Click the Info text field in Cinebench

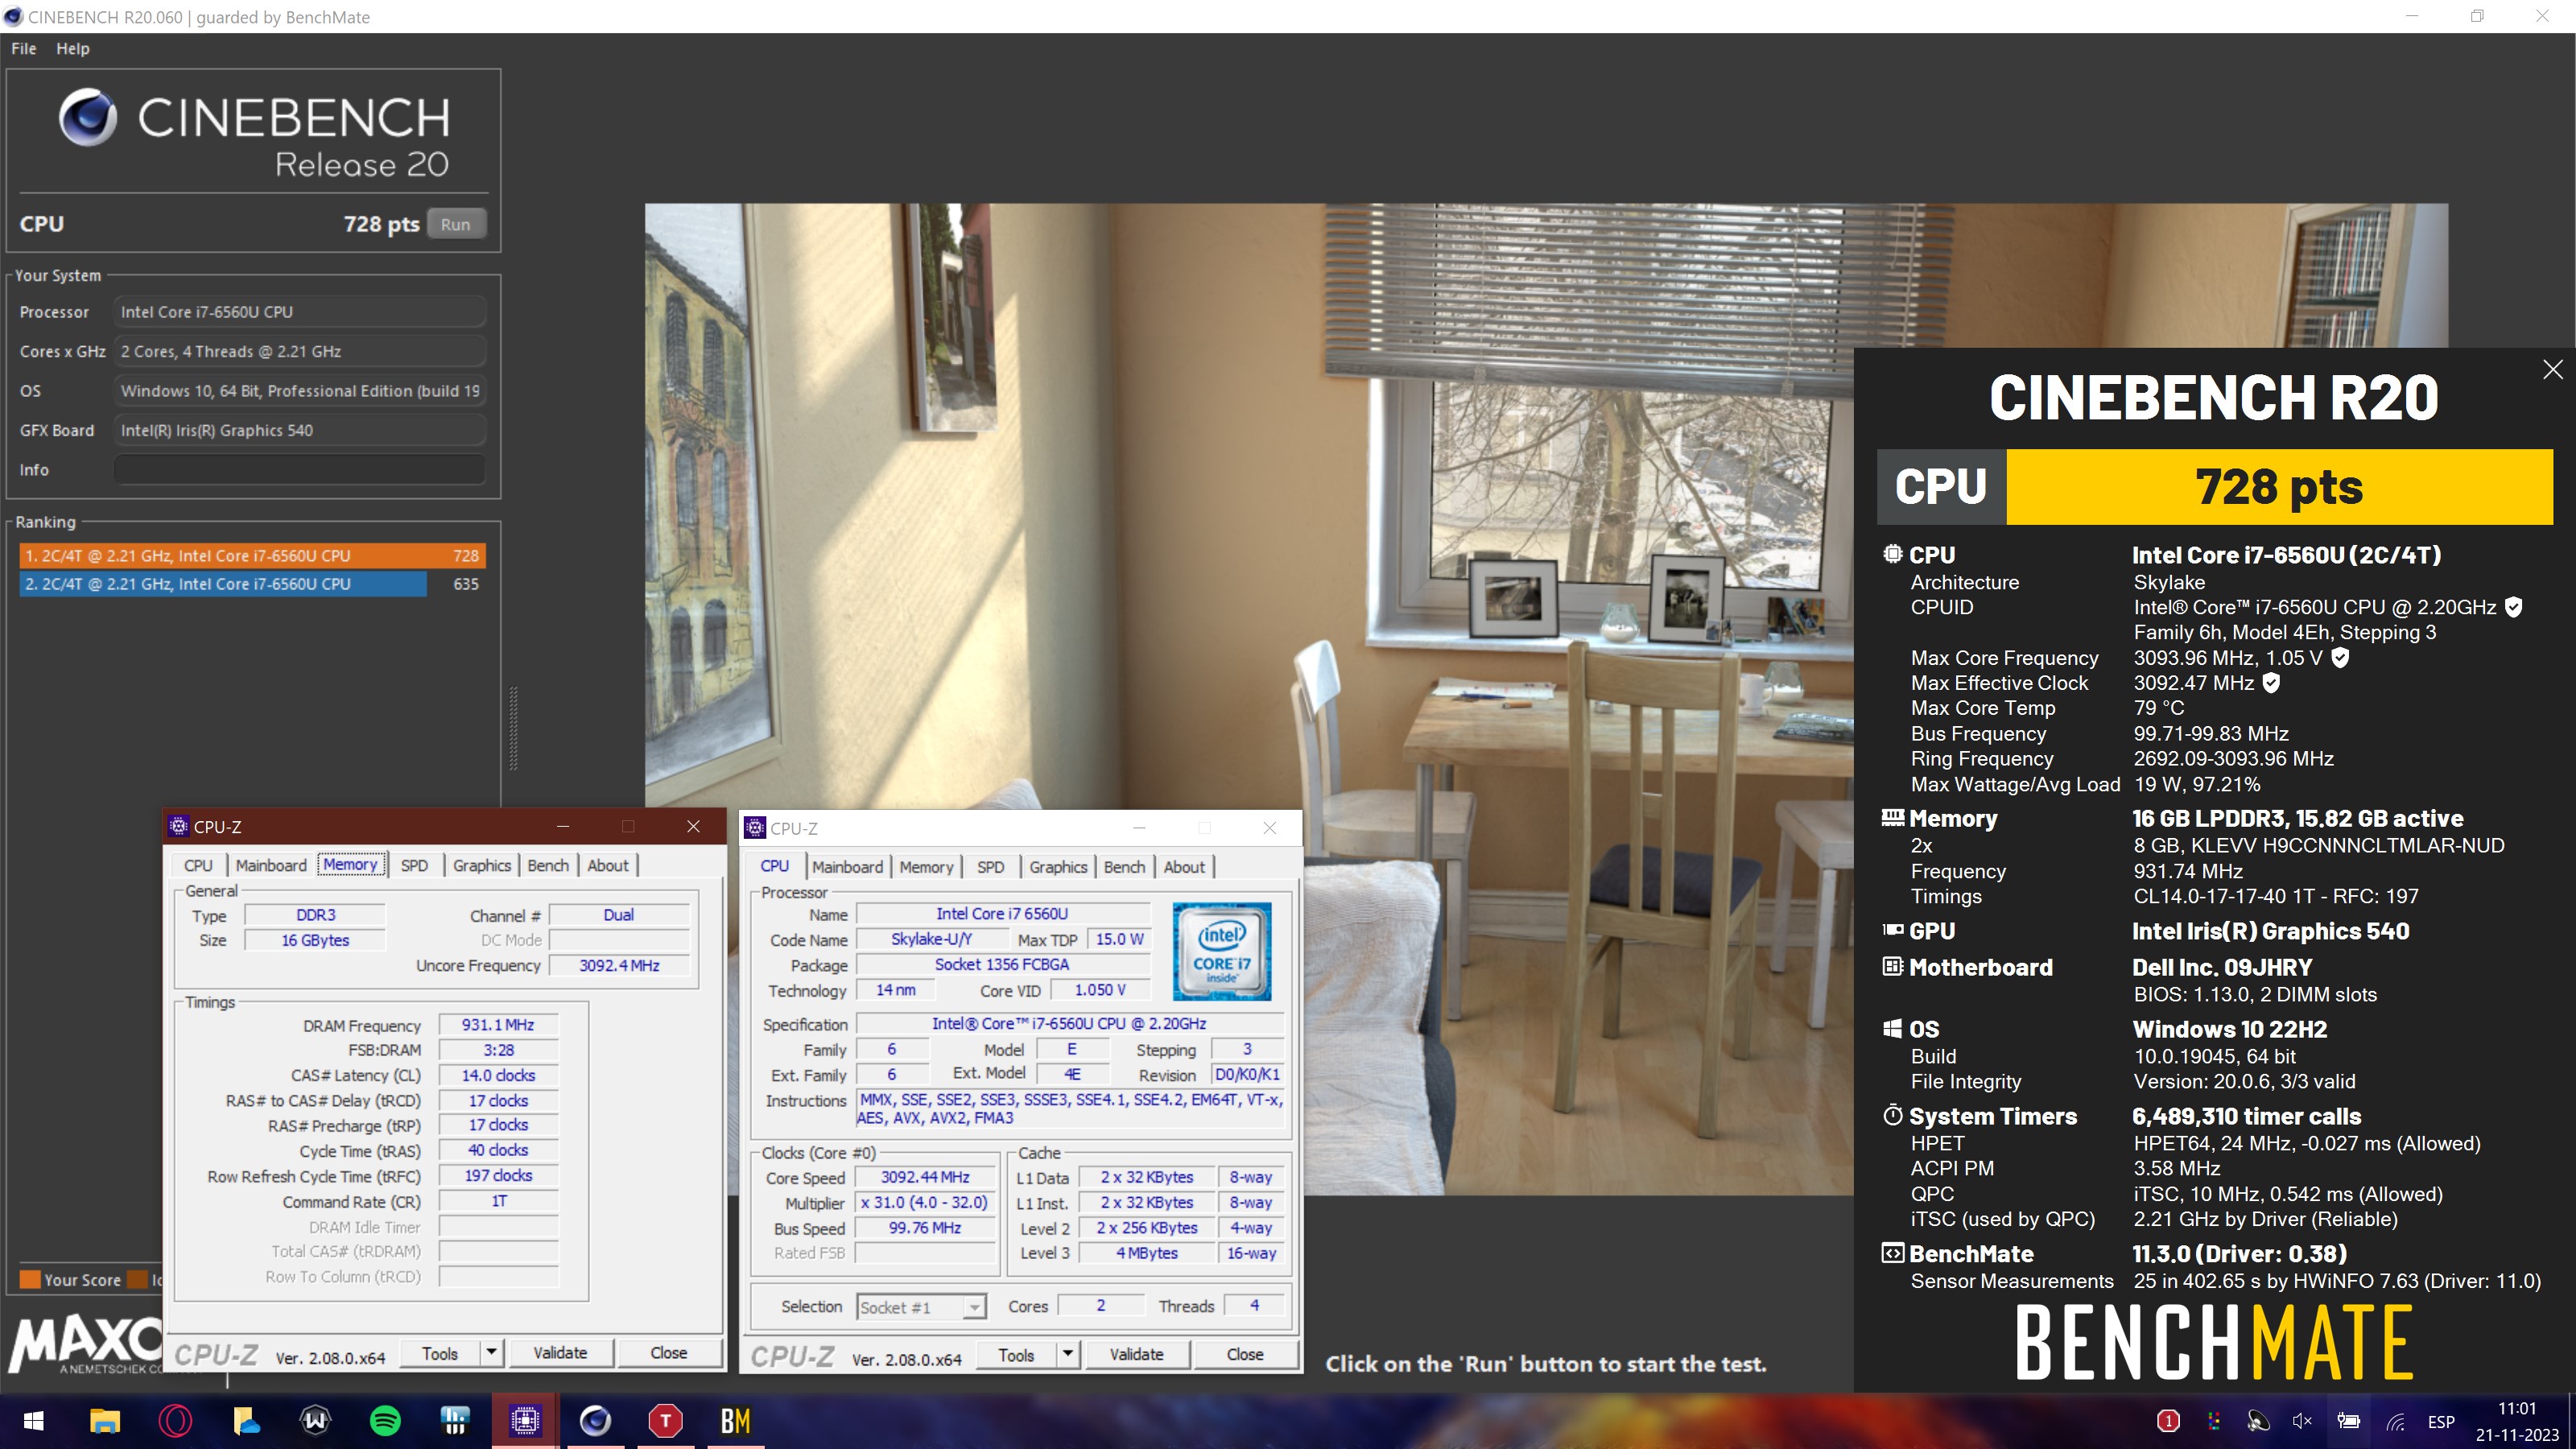click(300, 470)
